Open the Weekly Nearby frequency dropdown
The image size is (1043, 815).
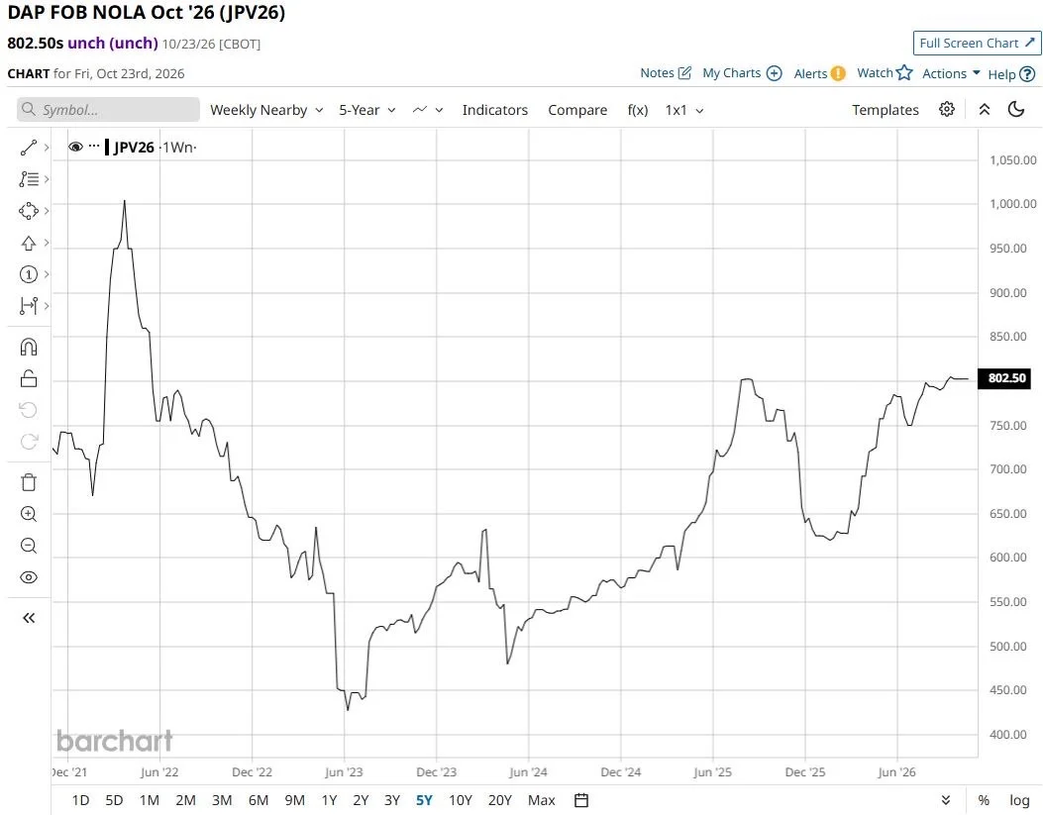pyautogui.click(x=266, y=110)
